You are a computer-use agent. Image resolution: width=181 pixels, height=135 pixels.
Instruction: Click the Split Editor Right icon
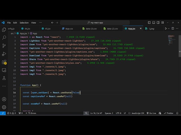tap(173, 28)
